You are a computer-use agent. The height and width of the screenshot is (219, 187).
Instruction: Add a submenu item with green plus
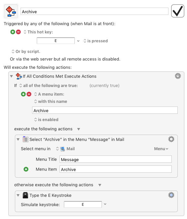click(x=26, y=169)
